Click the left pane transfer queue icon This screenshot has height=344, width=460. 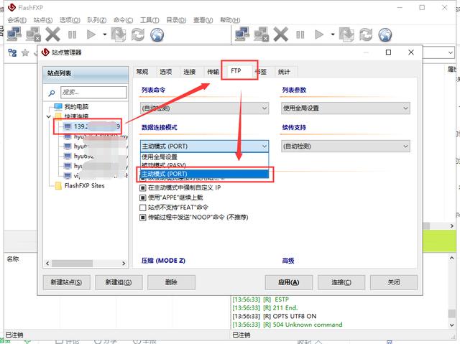[118, 34]
